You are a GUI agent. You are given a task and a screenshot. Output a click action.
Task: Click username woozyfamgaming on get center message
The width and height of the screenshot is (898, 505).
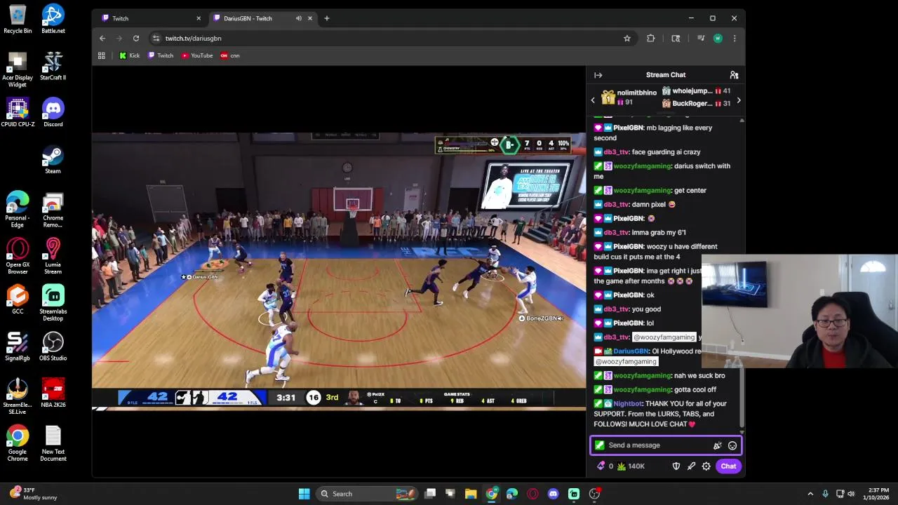click(642, 191)
